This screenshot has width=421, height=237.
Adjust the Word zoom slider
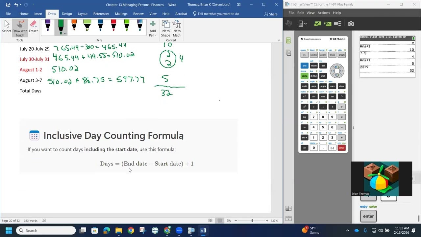(x=252, y=221)
